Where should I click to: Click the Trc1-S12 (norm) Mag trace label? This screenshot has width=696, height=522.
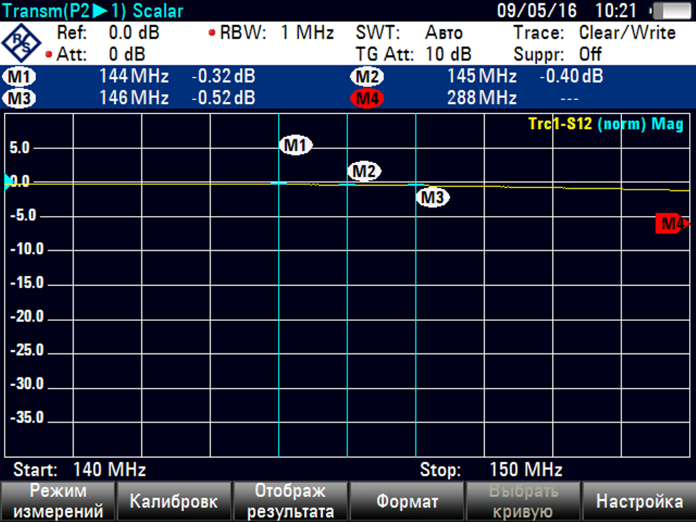[x=605, y=124]
